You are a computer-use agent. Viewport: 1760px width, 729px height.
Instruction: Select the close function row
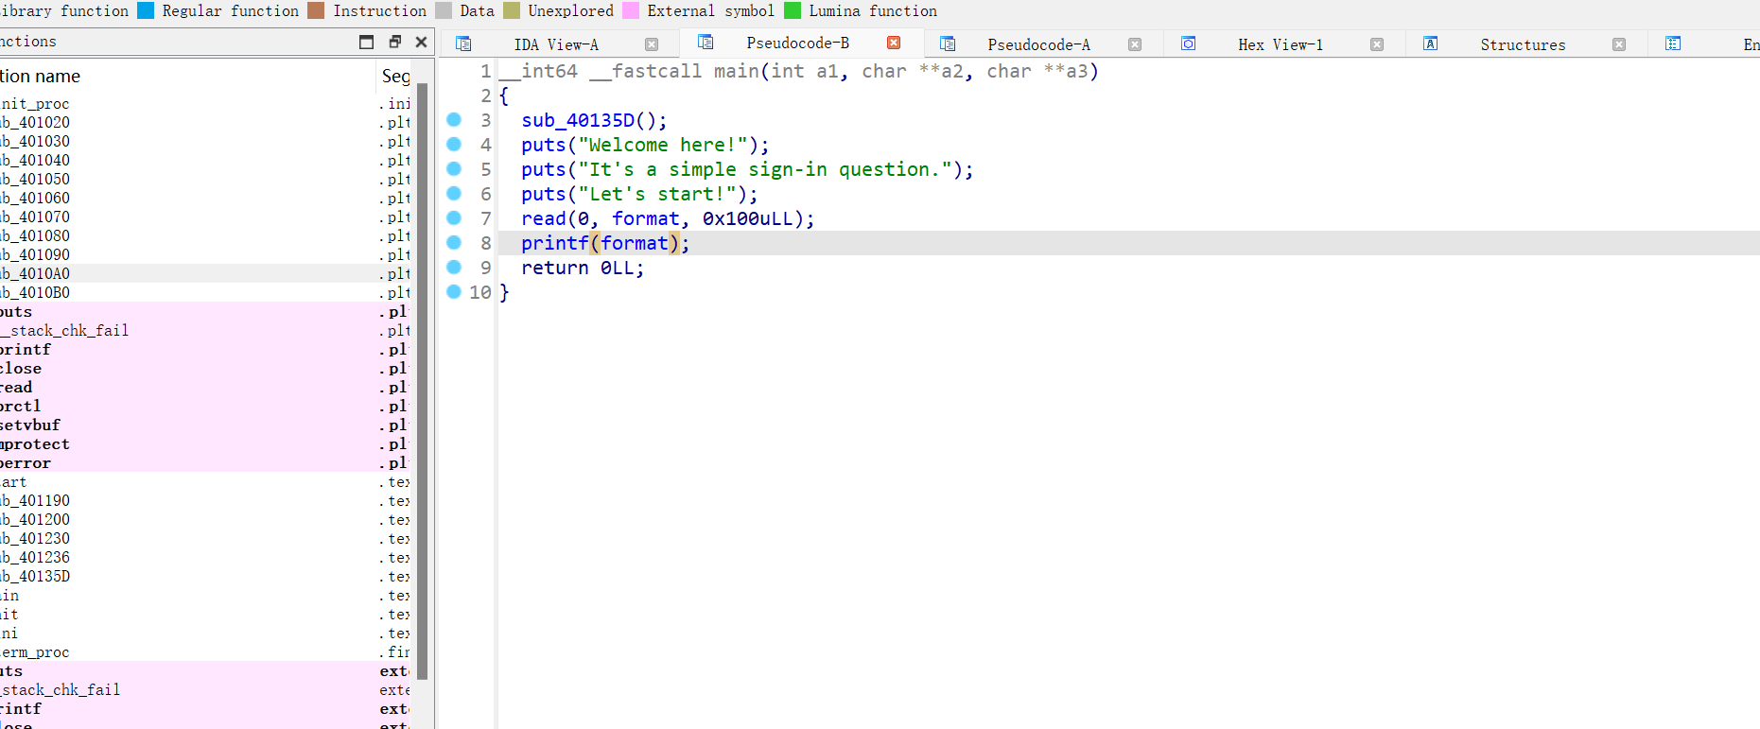pos(206,368)
